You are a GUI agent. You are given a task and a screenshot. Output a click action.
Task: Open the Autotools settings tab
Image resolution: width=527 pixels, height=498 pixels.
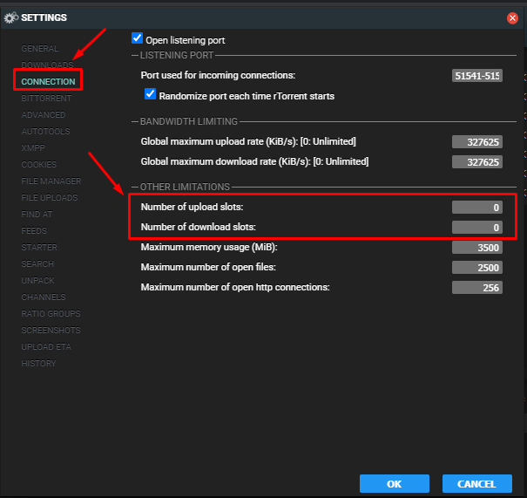pyautogui.click(x=45, y=131)
